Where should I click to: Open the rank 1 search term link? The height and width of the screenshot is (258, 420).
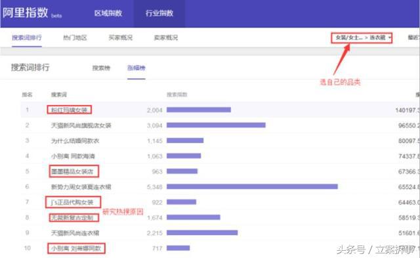[69, 110]
